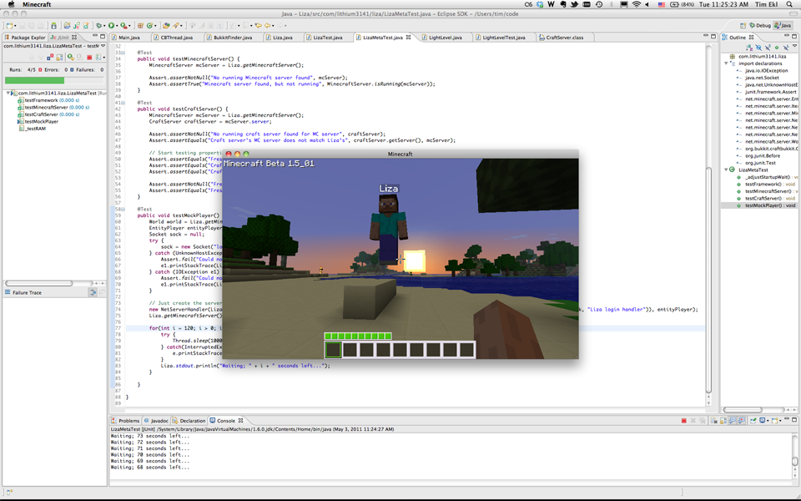Click Minecraft app menu in menu bar
This screenshot has height=501, width=801.
(36, 4)
